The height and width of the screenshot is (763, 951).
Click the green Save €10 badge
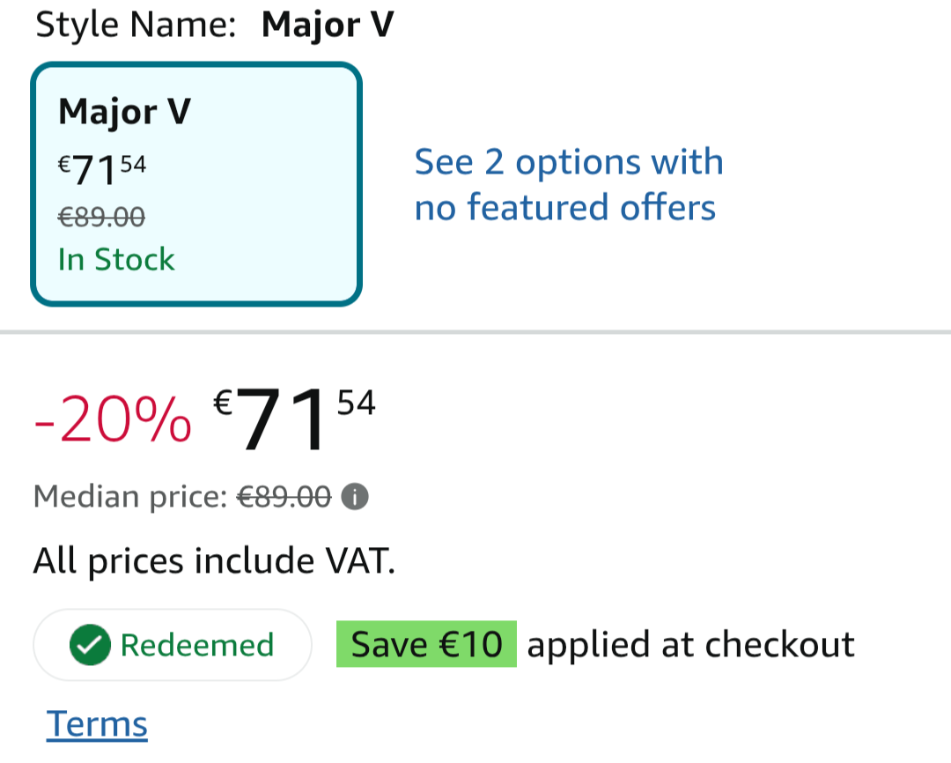tap(426, 645)
